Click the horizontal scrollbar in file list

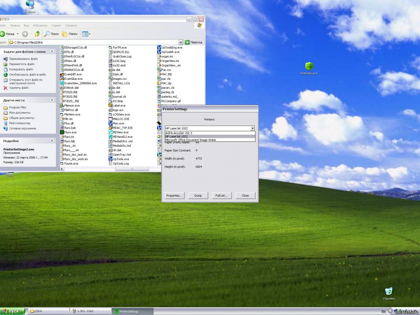click(132, 169)
